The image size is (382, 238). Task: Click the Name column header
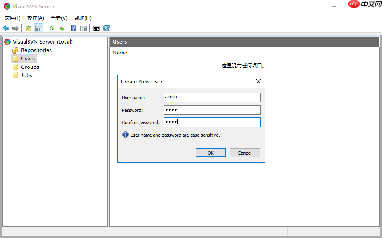pos(152,53)
